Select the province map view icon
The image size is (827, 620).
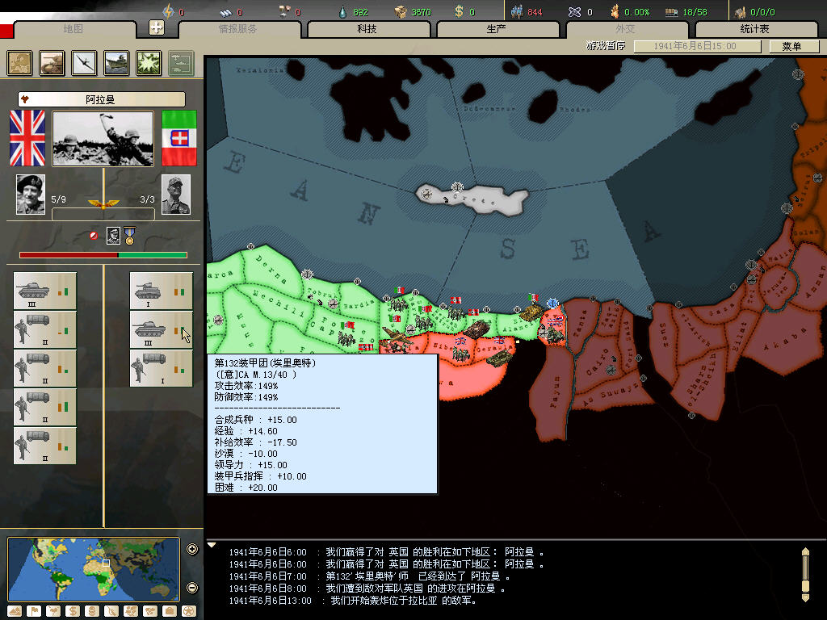click(19, 63)
